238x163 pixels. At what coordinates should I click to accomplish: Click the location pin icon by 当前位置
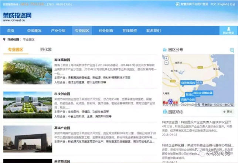pos(4,39)
